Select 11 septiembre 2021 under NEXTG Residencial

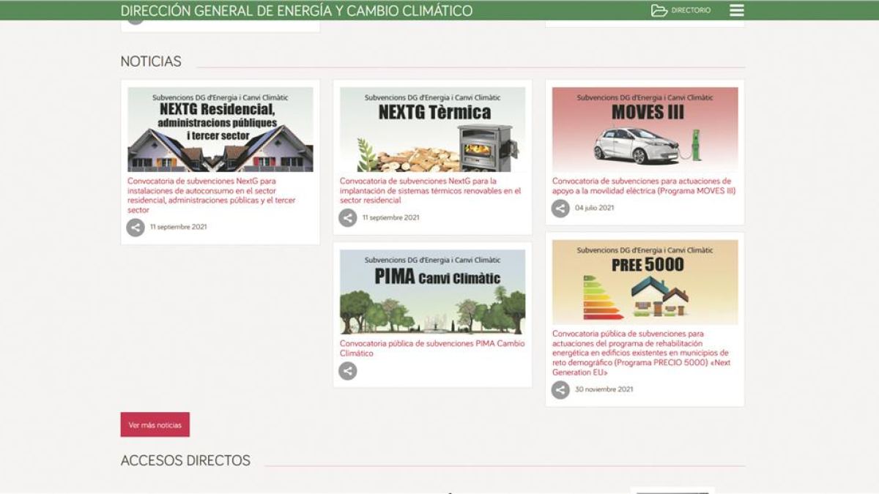(178, 227)
